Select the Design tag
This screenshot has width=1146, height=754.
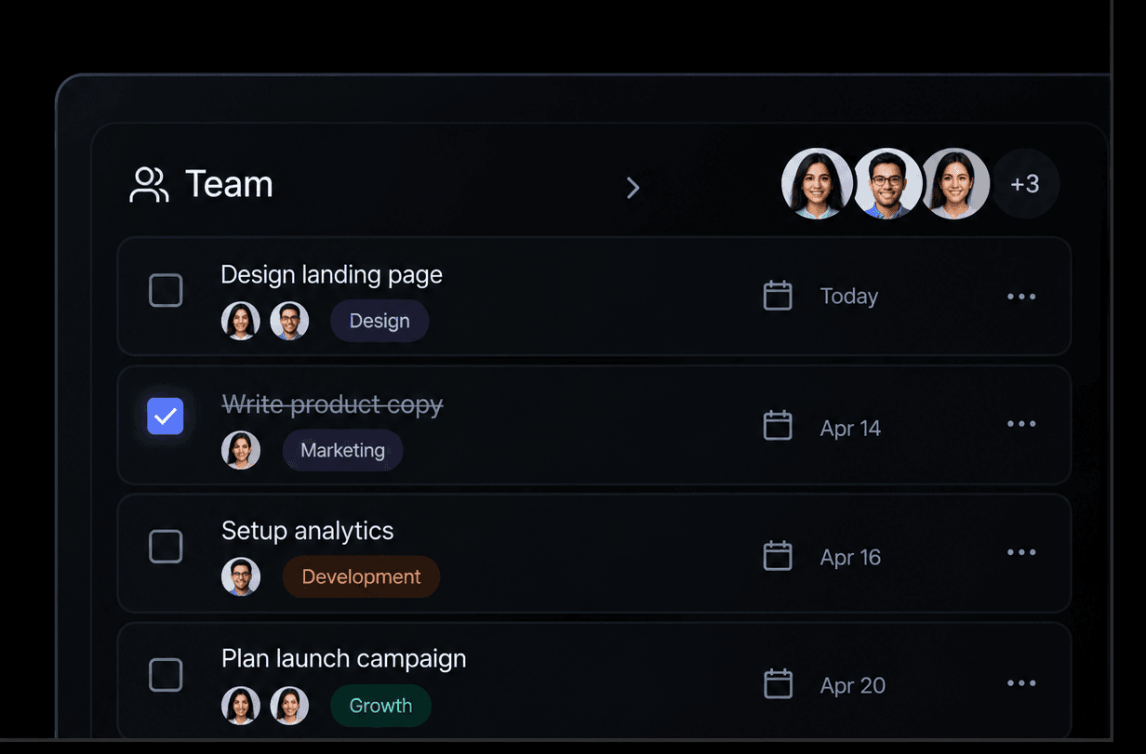pyautogui.click(x=380, y=321)
